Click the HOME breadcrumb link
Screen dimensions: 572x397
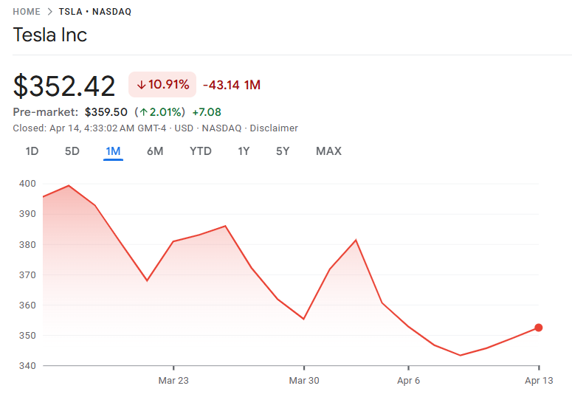(x=27, y=12)
